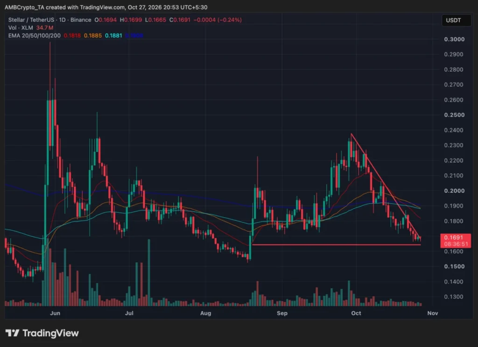Click the high price H0.1699
Image resolution: width=478 pixels, height=347 pixels.
(x=131, y=20)
